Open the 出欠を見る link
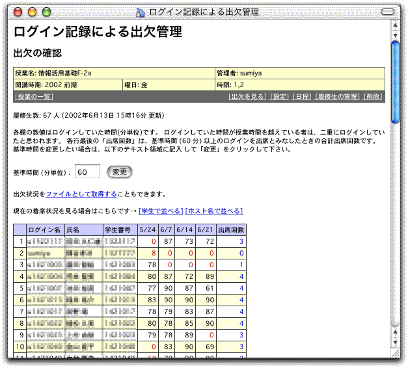Viewport: 408px width, 368px height. coord(247,97)
